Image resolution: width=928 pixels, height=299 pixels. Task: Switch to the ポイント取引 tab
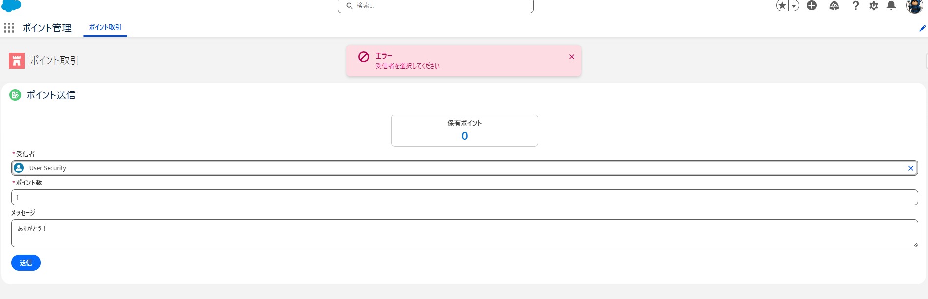[105, 27]
